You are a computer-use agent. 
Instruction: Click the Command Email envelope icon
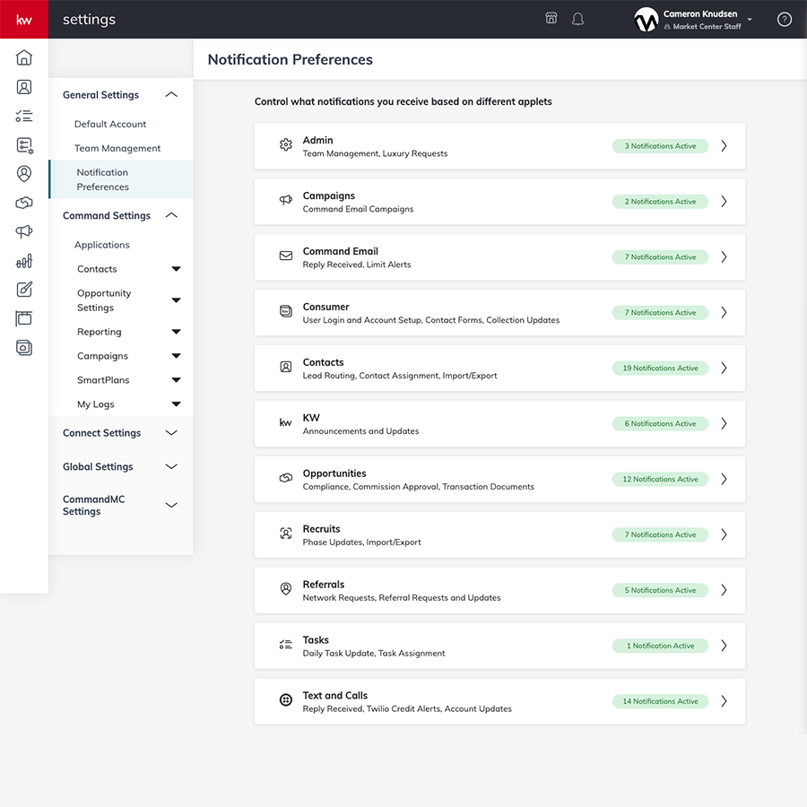(286, 256)
